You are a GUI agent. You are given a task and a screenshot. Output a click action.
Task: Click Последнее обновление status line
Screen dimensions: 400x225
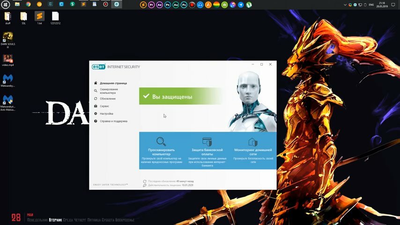(x=168, y=181)
